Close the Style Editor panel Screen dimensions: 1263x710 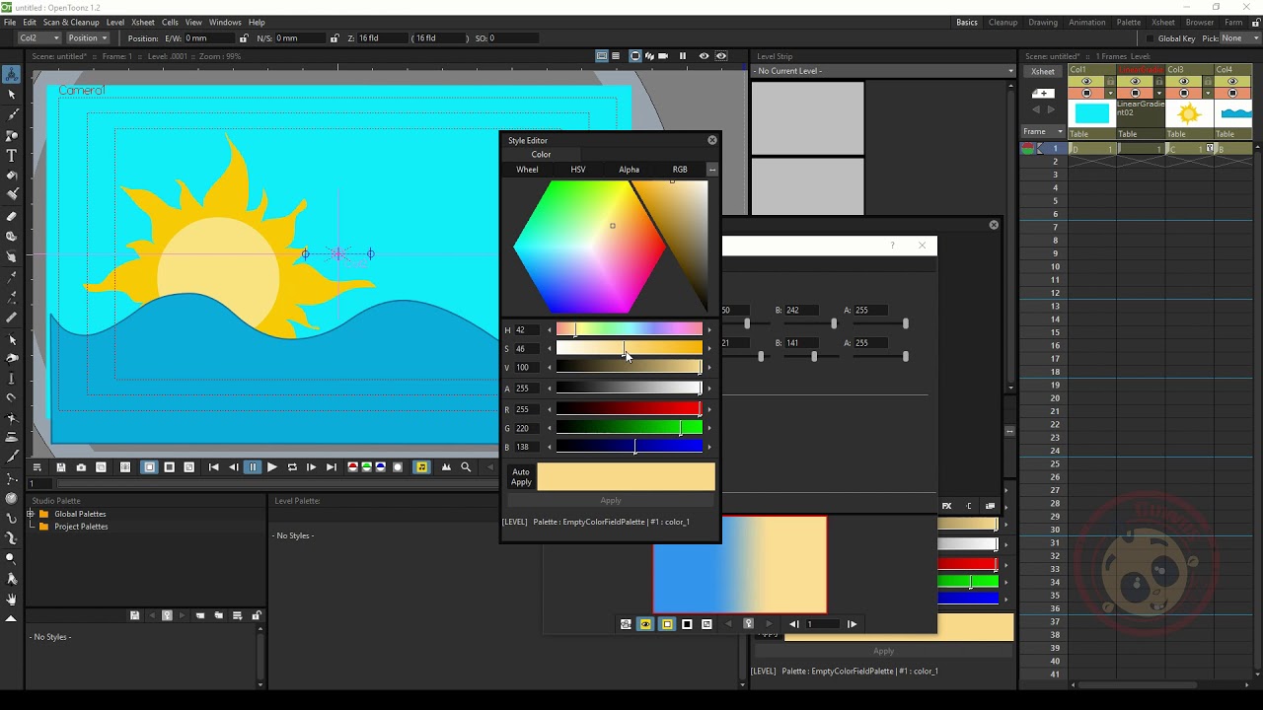tap(712, 140)
